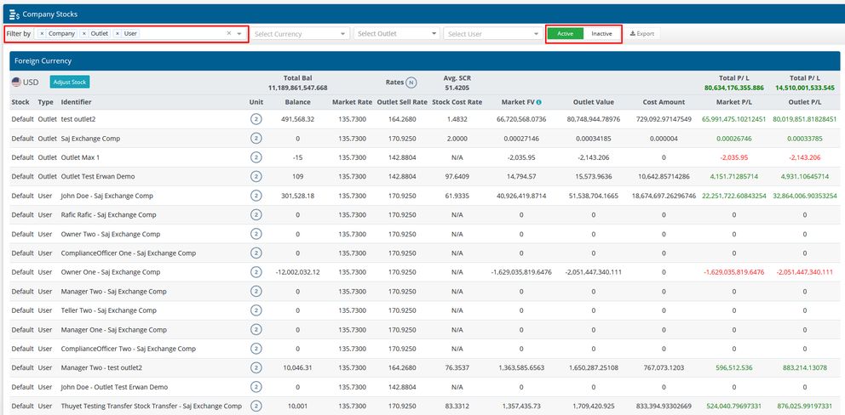
Task: Click the Adjust Stock button
Action: click(x=70, y=82)
